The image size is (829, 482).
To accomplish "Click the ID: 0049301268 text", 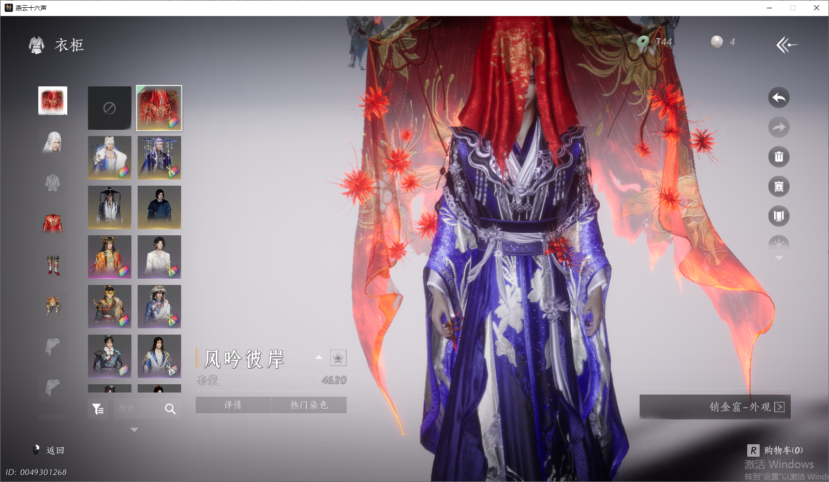I will click(36, 472).
